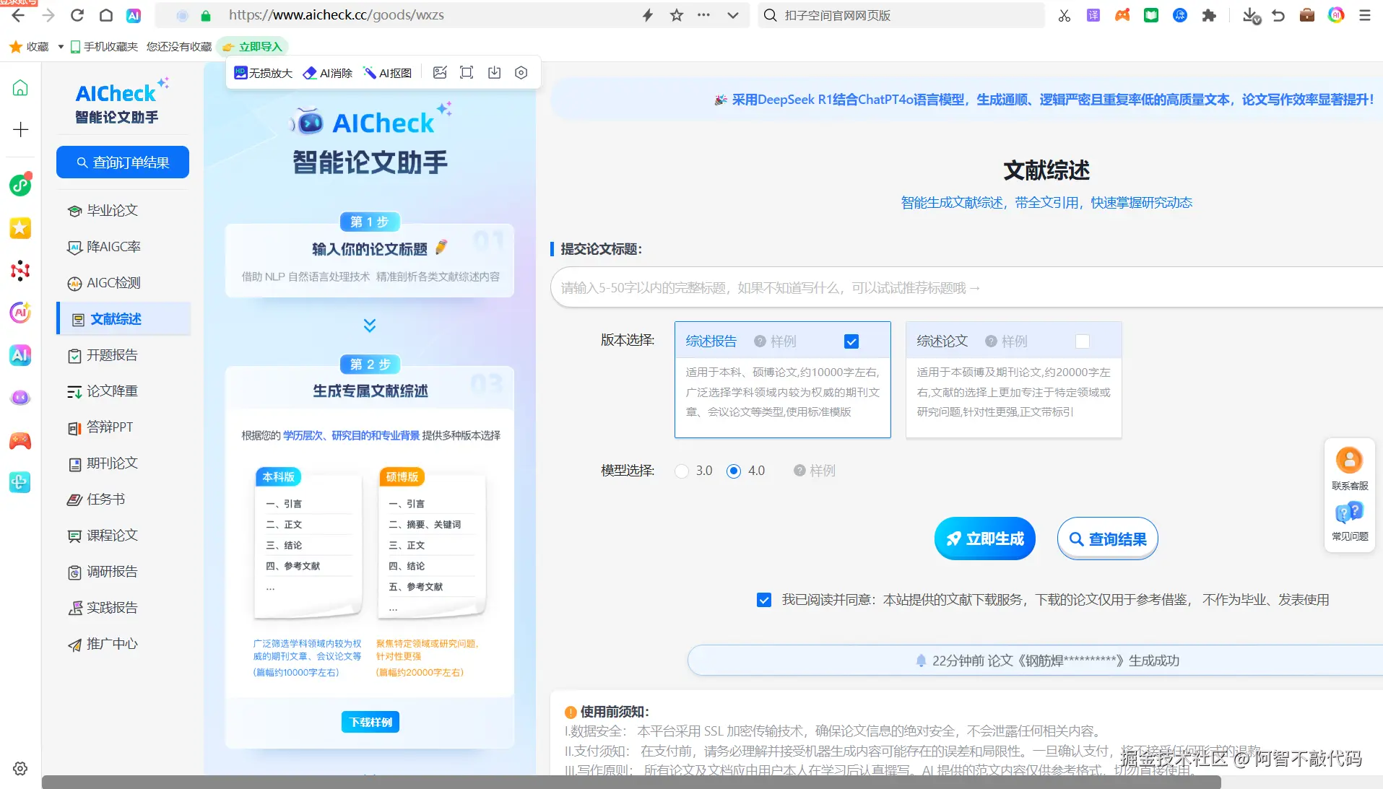
Task: Click the crop frame icon in floating toolbar
Action: (467, 73)
